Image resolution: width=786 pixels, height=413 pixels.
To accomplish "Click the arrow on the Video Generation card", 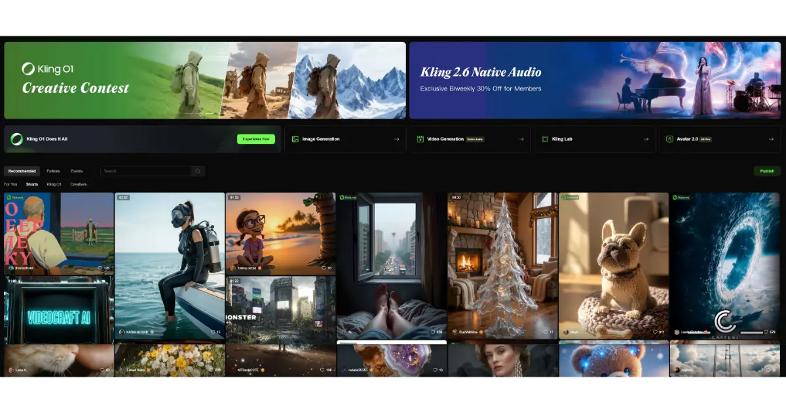I will point(521,139).
